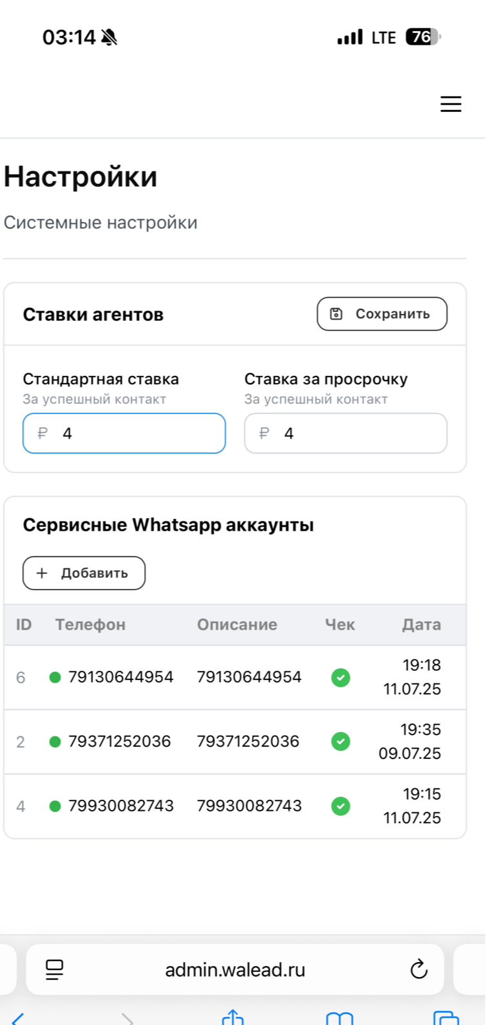Select the Дата column header
The width and height of the screenshot is (487, 1025).
click(x=422, y=625)
